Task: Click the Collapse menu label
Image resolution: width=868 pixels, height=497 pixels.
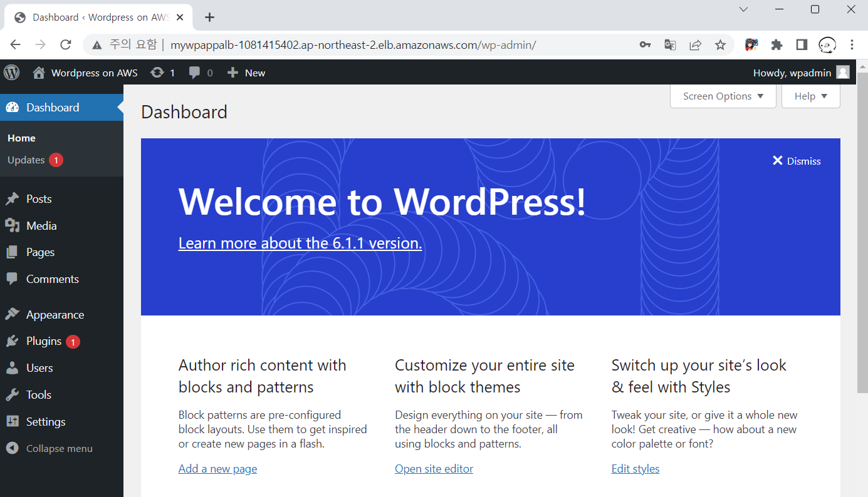Action: pos(60,448)
